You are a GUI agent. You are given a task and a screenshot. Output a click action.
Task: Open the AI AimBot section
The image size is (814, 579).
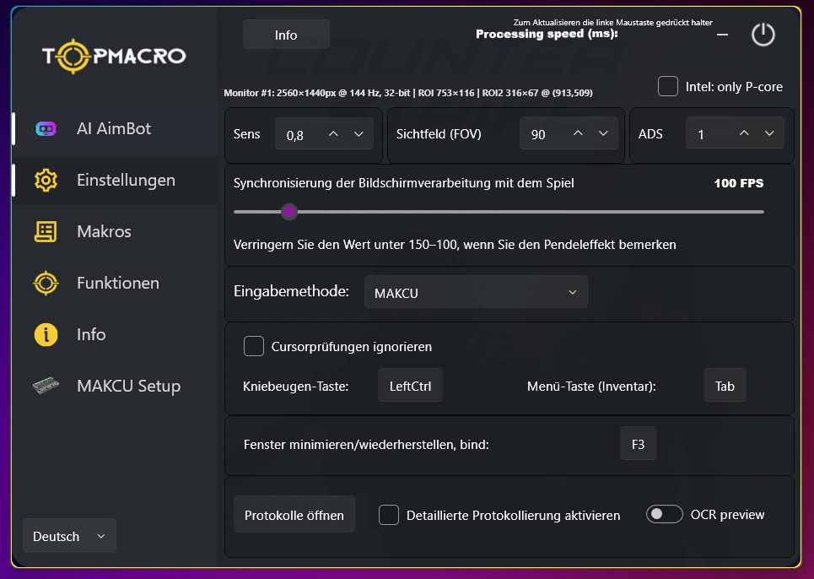pos(115,129)
